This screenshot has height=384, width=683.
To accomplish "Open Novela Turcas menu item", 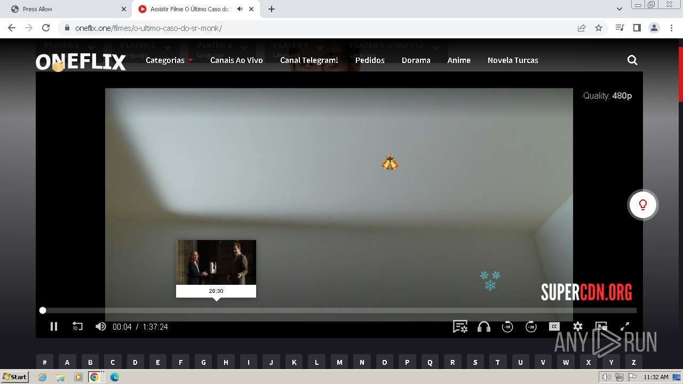I will pyautogui.click(x=513, y=60).
